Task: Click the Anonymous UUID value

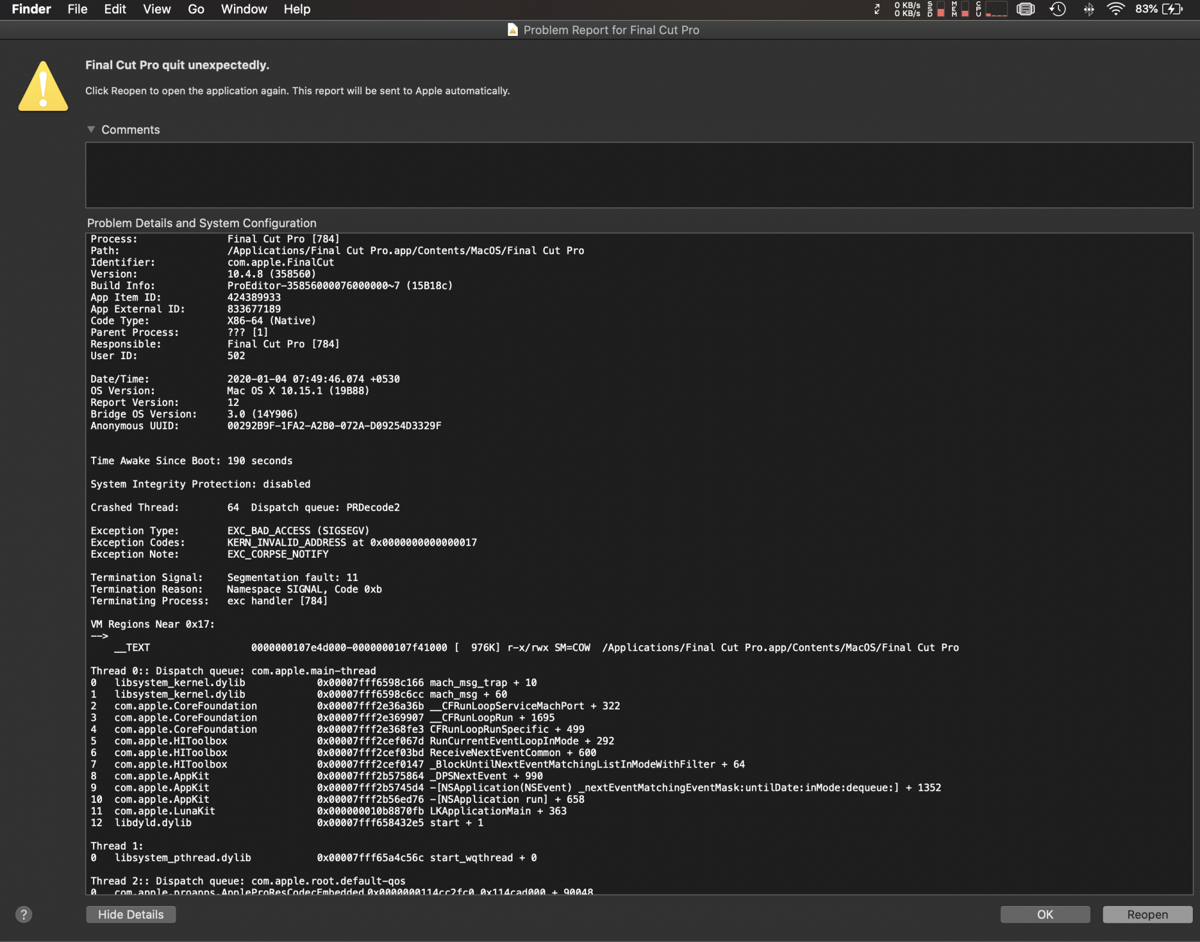Action: click(x=334, y=426)
